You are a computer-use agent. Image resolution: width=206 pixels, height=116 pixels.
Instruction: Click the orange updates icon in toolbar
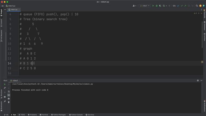click(200, 6)
